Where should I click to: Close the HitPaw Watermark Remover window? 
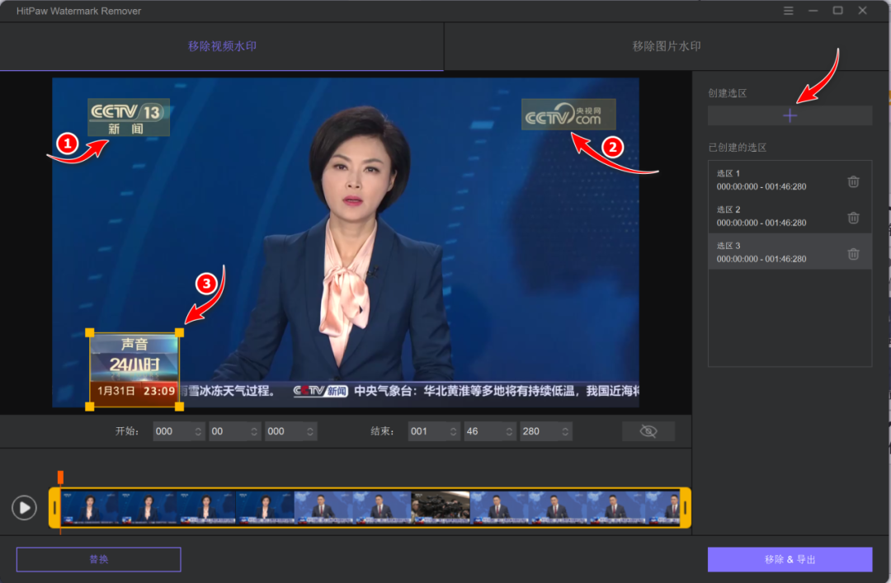[863, 11]
